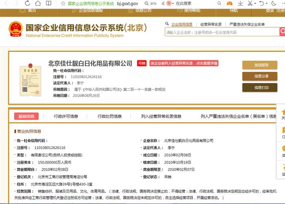Click approval date 2010年10月19日

[178, 162]
